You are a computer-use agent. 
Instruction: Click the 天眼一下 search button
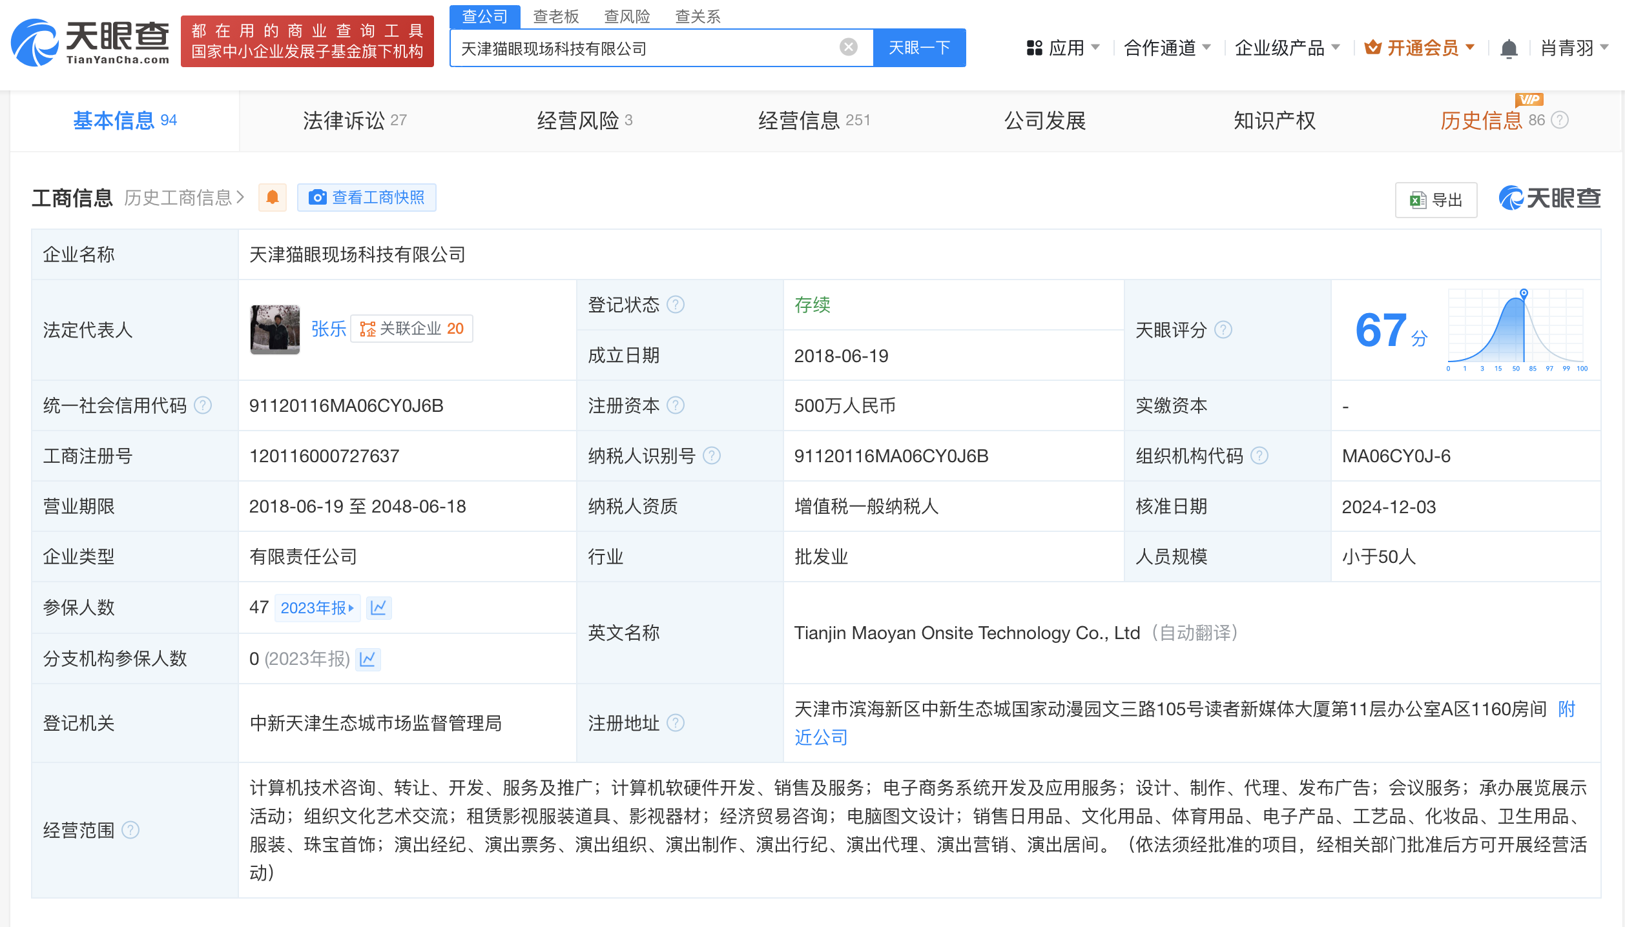919,48
